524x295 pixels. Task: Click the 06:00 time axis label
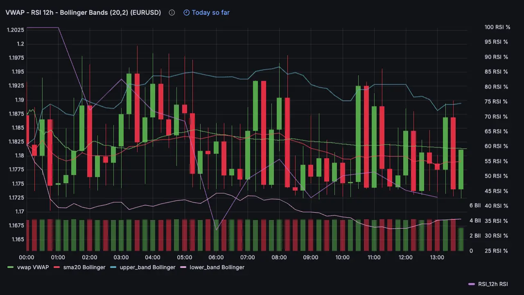(x=216, y=257)
